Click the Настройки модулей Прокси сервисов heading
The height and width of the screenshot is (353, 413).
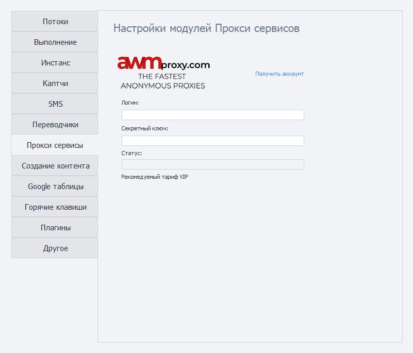pyautogui.click(x=206, y=28)
